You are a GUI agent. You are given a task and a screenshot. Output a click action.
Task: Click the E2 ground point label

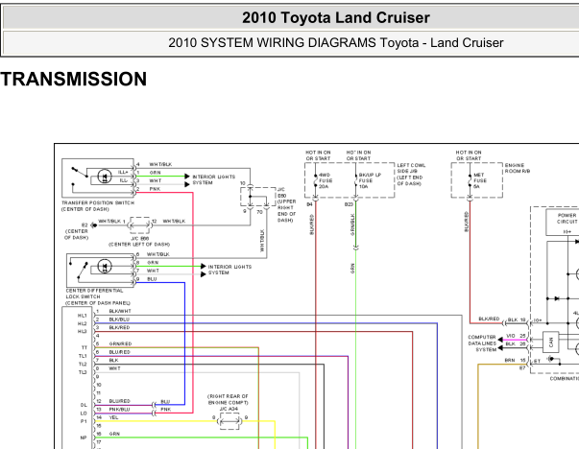[x=84, y=225]
